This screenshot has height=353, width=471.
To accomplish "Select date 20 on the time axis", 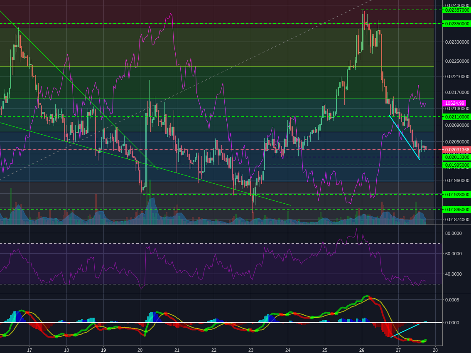I will (x=140, y=350).
